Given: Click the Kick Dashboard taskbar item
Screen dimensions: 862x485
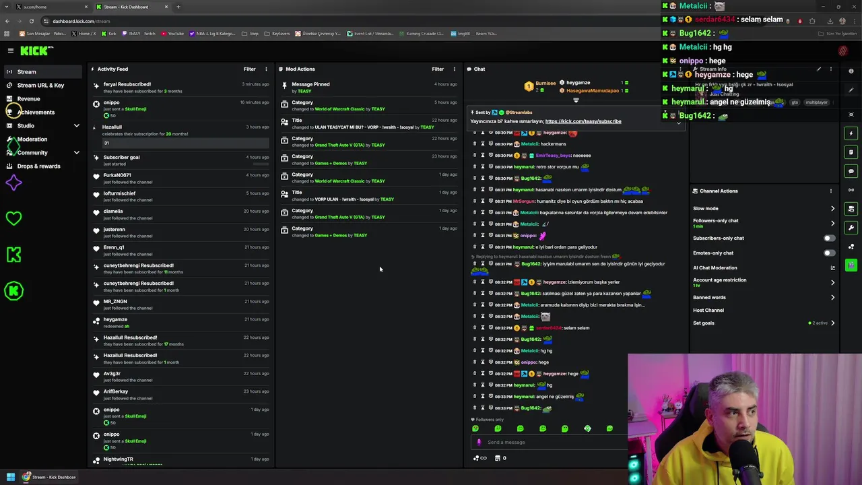Looking at the screenshot, I should pyautogui.click(x=48, y=477).
